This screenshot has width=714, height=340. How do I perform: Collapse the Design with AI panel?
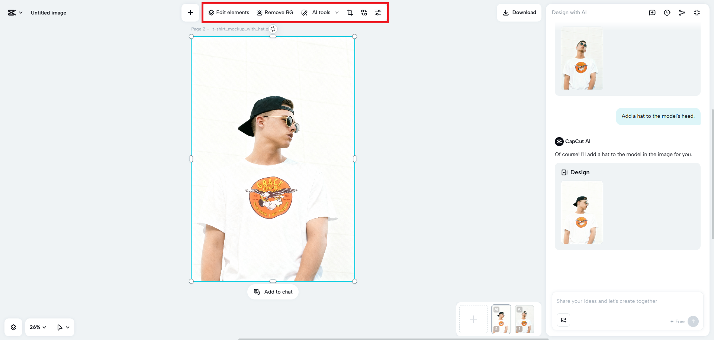click(697, 12)
